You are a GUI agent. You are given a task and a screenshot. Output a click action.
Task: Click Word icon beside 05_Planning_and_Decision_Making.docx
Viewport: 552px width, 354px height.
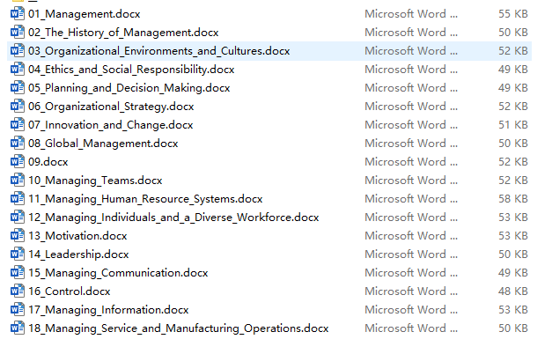[x=18, y=88]
